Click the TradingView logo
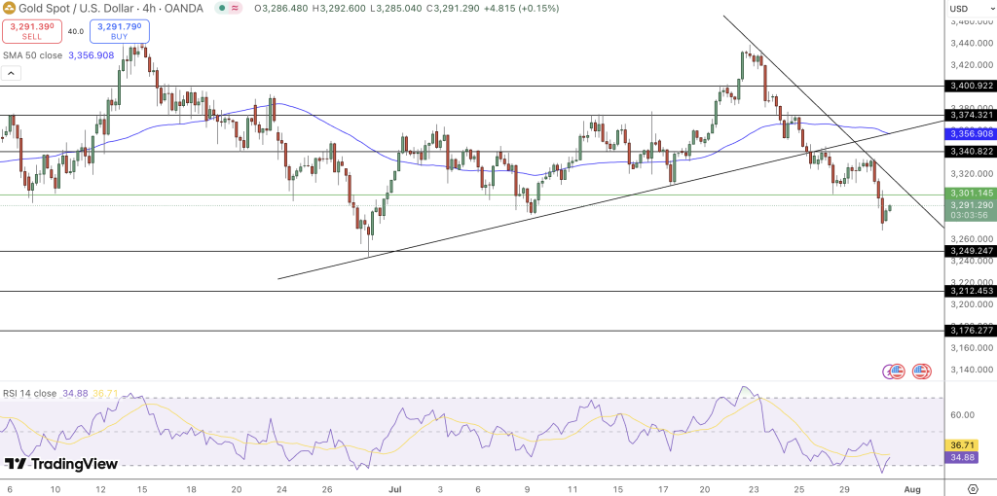Screen dimensions: 997x496 [x=61, y=464]
